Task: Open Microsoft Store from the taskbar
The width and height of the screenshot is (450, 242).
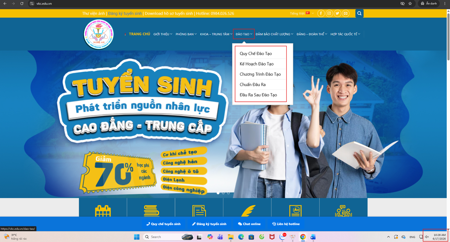Action: (x=251, y=237)
